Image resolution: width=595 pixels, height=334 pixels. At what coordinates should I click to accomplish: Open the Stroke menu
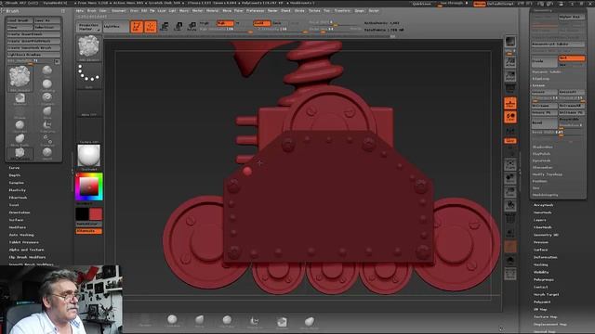coord(299,10)
